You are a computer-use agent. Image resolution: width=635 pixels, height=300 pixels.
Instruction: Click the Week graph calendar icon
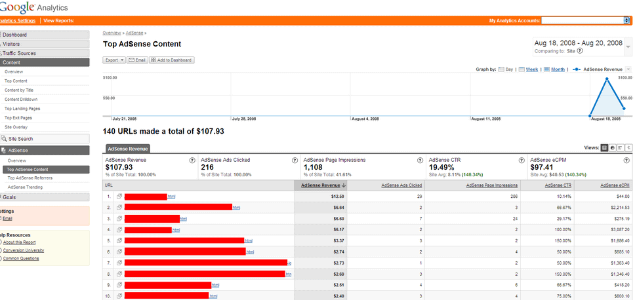522,69
